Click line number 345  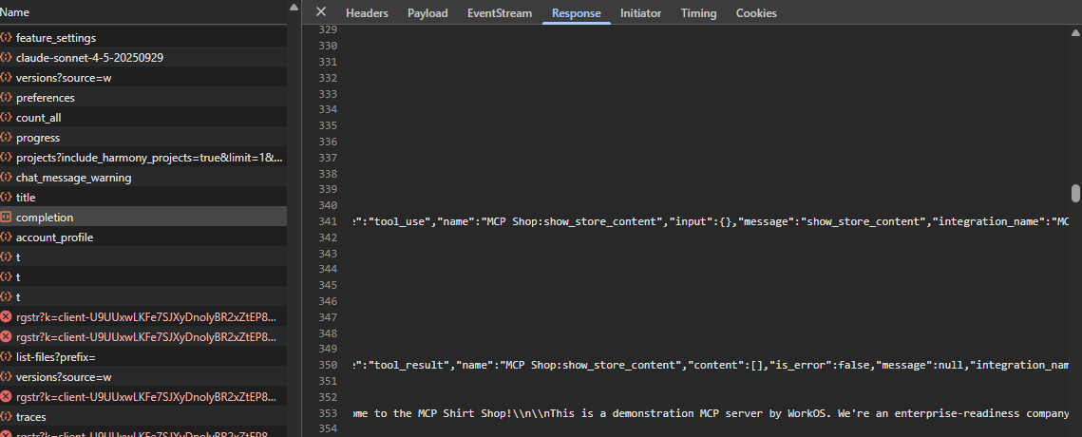click(x=326, y=285)
